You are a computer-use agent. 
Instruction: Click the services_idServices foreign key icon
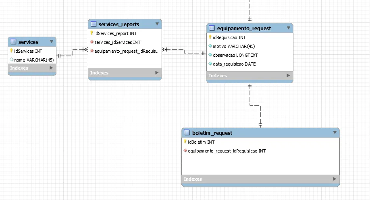[92, 42]
